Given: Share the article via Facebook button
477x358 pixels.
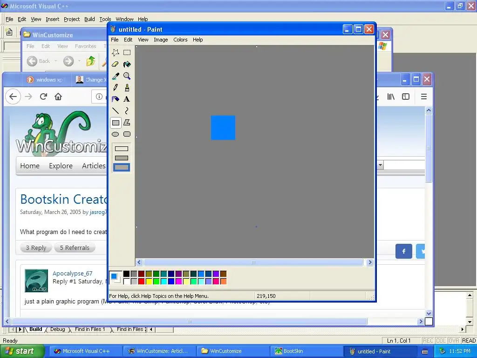Looking at the screenshot, I should 404,251.
